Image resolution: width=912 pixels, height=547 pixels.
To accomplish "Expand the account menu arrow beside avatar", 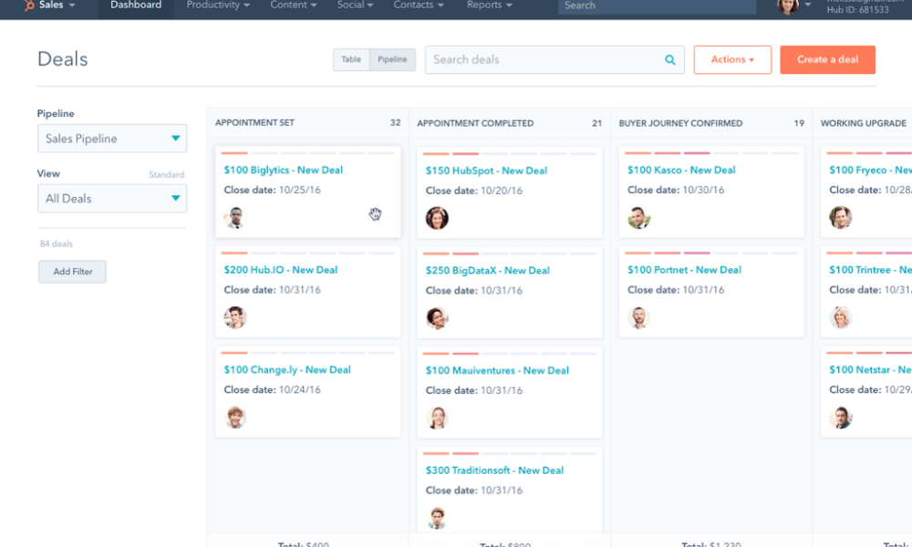I will pos(807,5).
